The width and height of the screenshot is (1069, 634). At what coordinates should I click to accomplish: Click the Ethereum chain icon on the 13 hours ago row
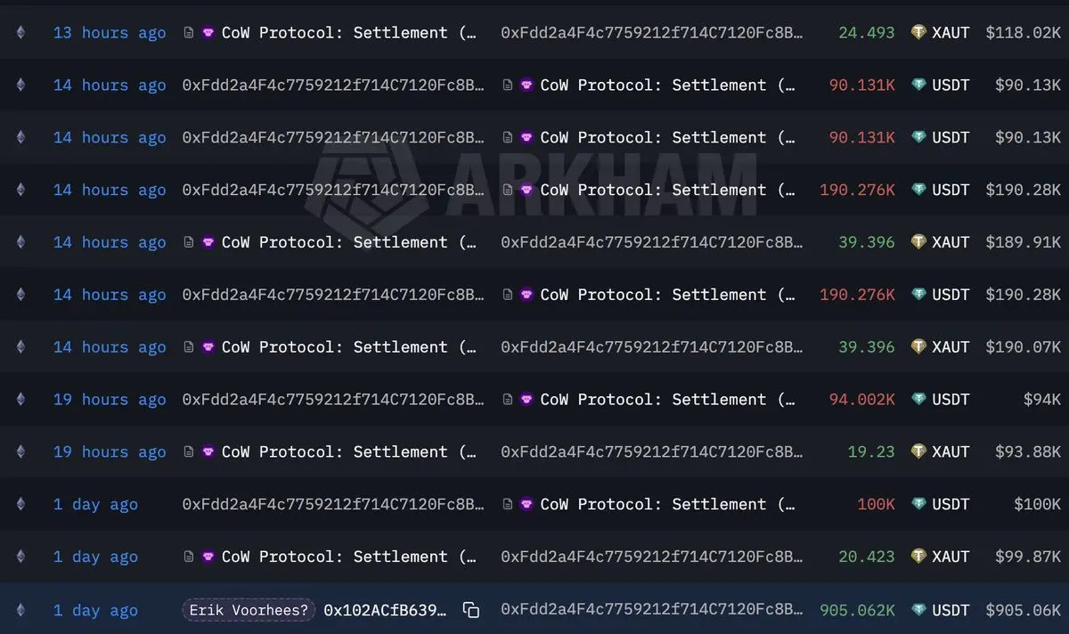coord(20,32)
